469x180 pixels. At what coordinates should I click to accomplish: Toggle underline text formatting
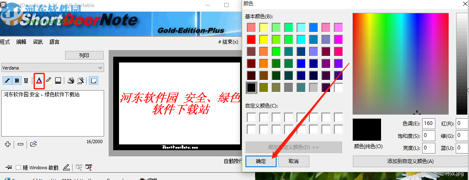coord(26,80)
